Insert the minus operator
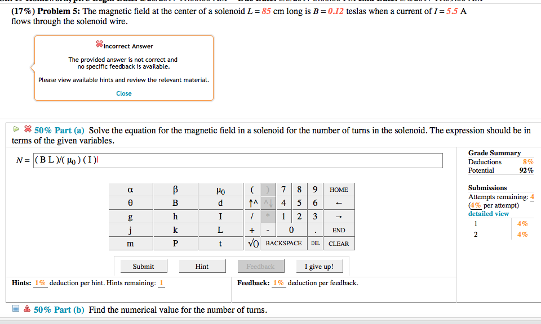The image size is (541, 324). (x=268, y=230)
